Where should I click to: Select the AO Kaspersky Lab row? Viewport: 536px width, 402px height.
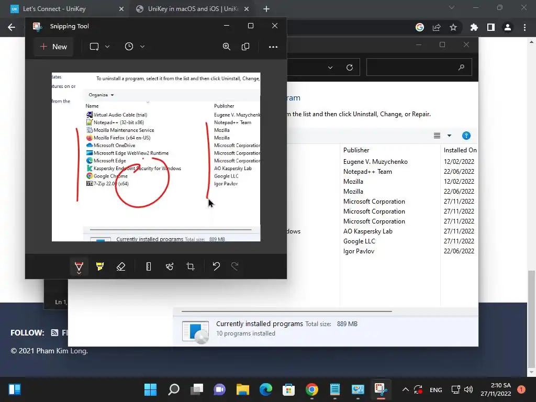pos(368,231)
